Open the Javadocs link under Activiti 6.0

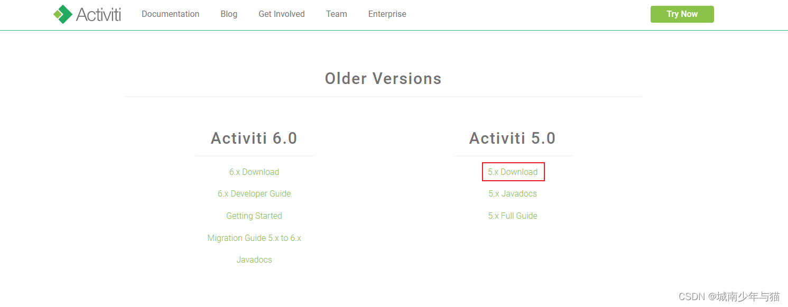(254, 260)
